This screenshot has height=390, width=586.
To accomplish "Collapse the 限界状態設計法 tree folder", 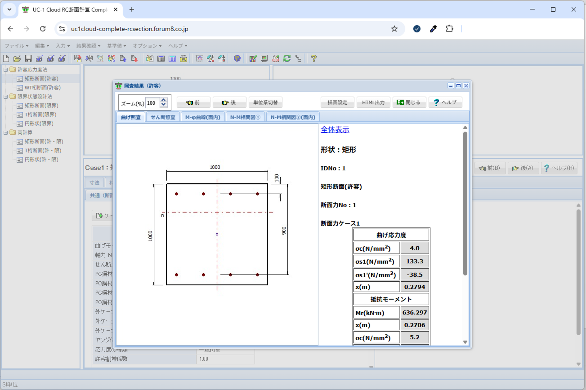I will (x=5, y=97).
